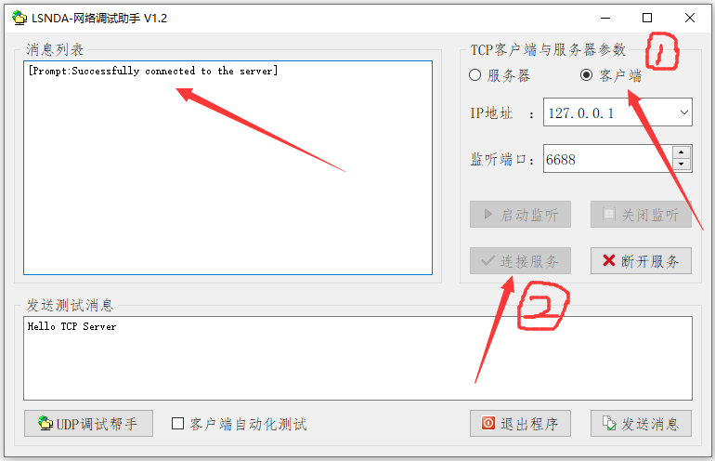Click the 发送消息 button

tap(641, 423)
